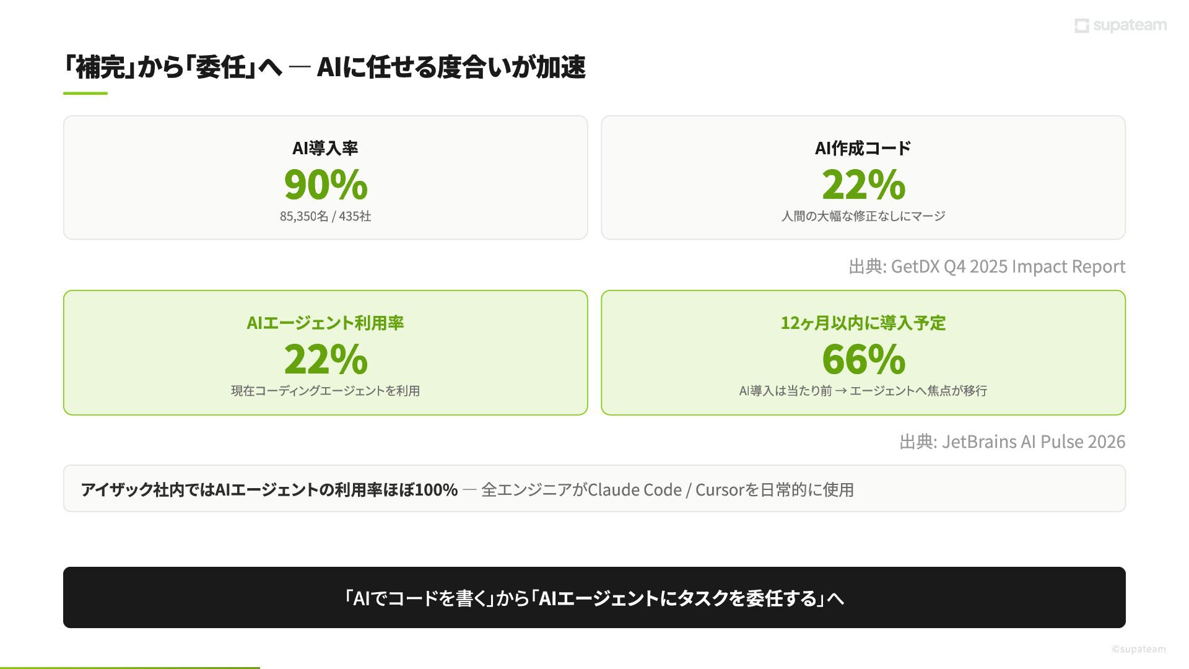Click the ©supateam copyright footer
The height and width of the screenshot is (669, 1189).
[x=1138, y=649]
